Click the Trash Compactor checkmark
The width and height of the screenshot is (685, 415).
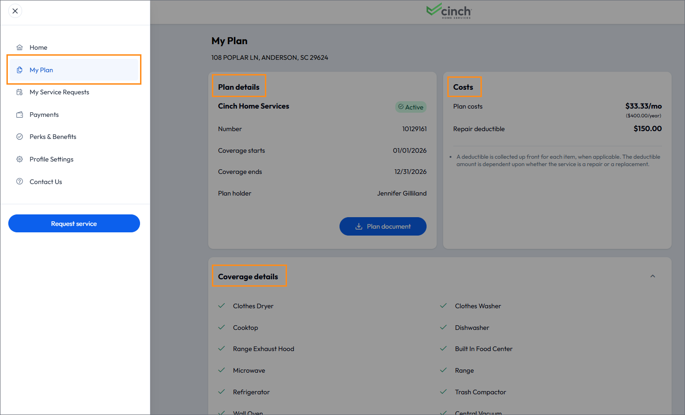coord(444,392)
